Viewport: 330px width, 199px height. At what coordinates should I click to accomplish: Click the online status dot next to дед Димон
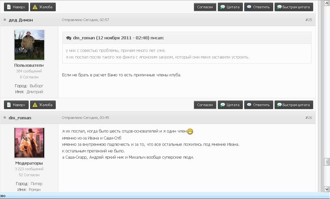pyautogui.click(x=5, y=20)
